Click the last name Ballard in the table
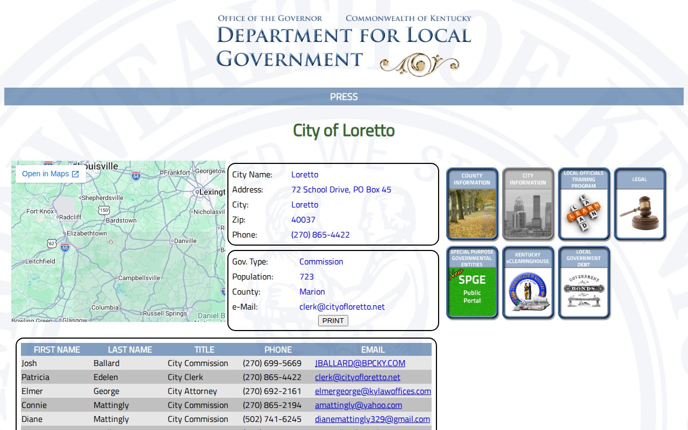The image size is (688, 430). tap(106, 363)
